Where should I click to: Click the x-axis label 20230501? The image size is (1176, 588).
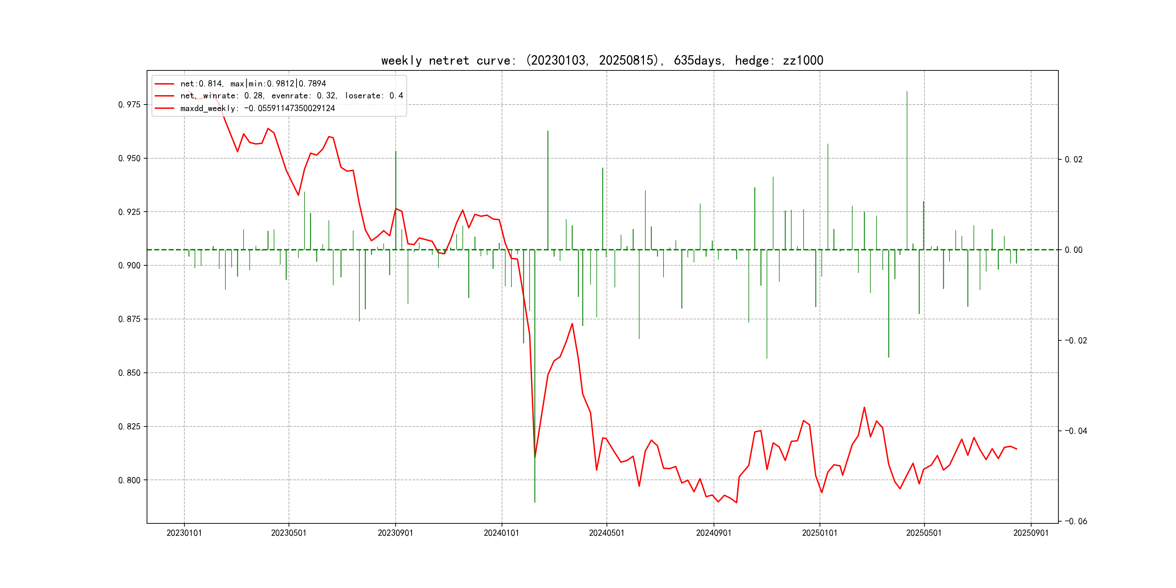[289, 533]
